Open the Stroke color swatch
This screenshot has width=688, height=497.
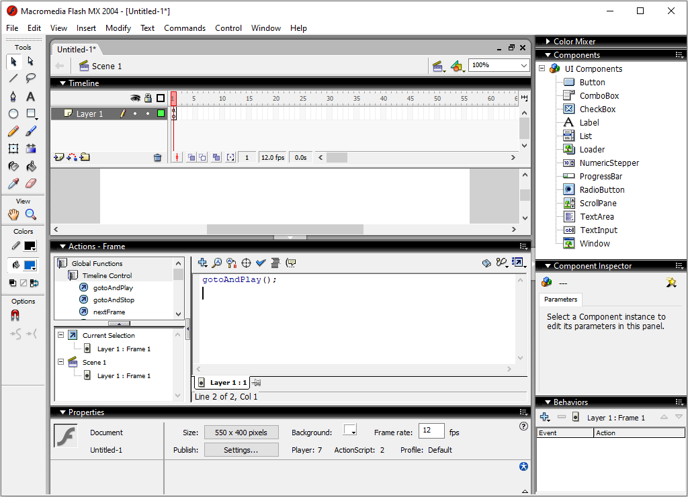pos(30,246)
